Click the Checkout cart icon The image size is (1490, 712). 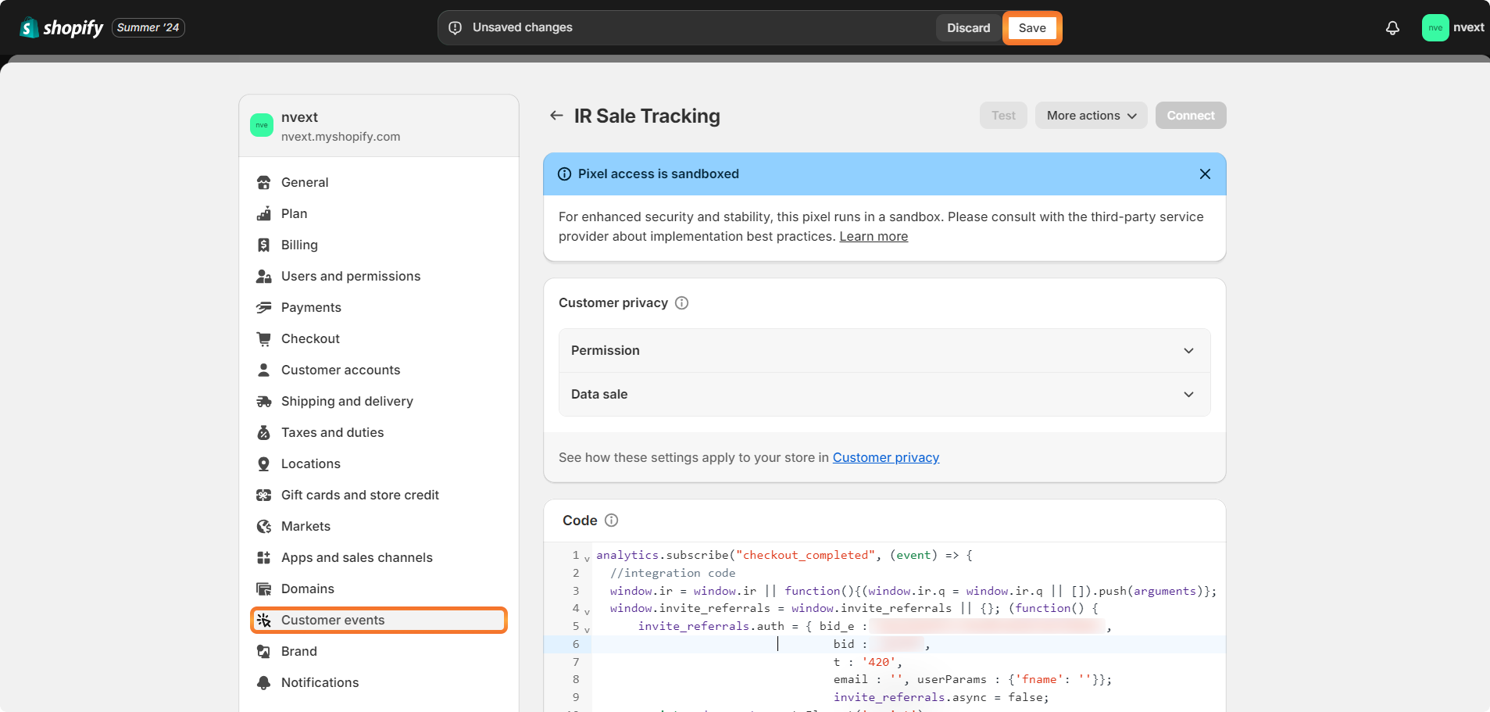coord(264,338)
